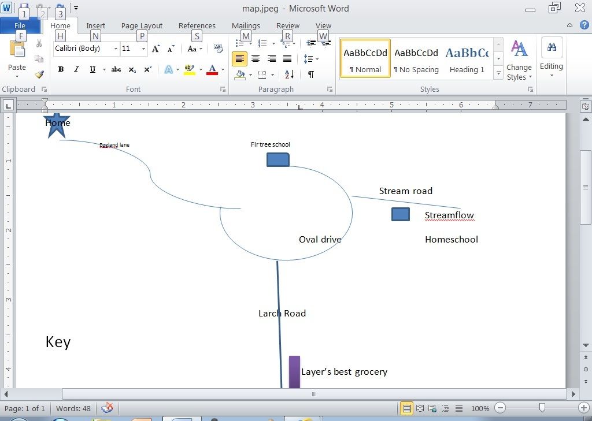This screenshot has width=592, height=421.
Task: Switch to the Insert tab
Action: click(95, 26)
